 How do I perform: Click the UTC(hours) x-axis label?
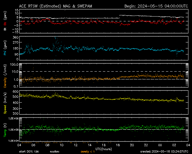[103, 149]
